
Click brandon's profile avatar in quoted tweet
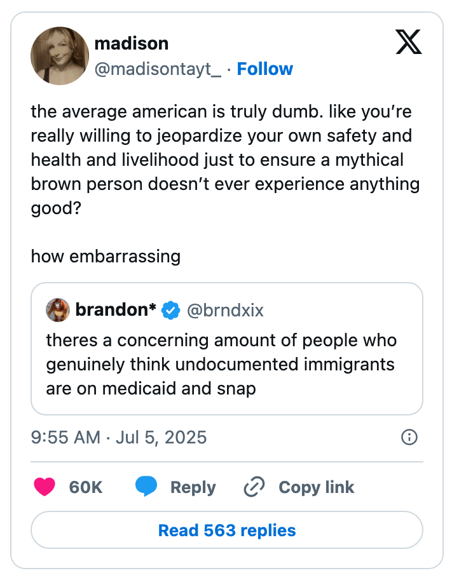coord(57,310)
